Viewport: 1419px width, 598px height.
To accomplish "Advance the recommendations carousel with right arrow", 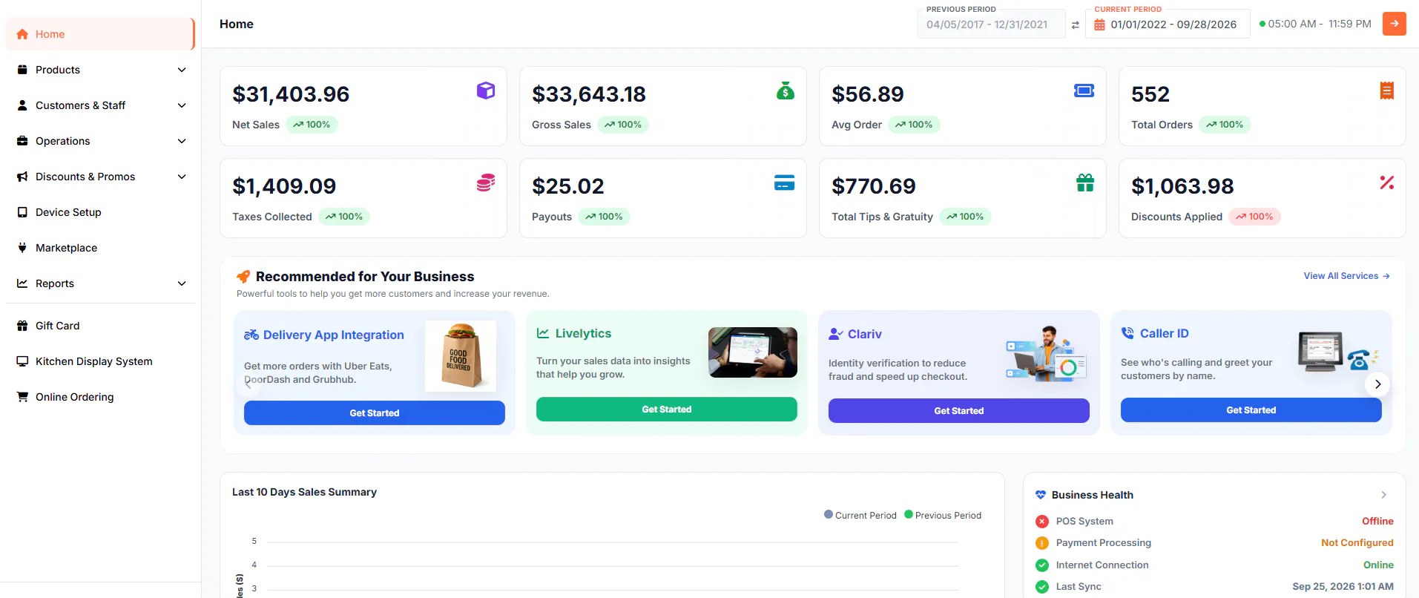I will coord(1377,384).
